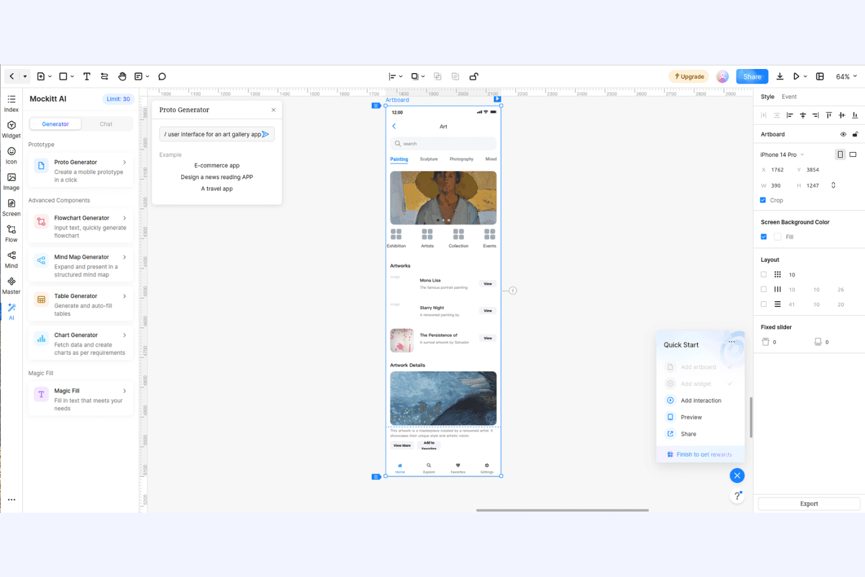Open the Screen Background fill color swatch
The width and height of the screenshot is (865, 577).
click(777, 237)
